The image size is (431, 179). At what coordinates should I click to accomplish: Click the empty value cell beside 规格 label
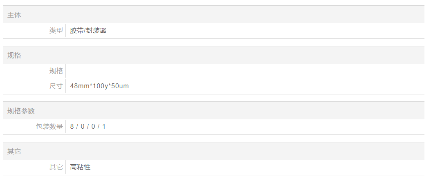click(x=245, y=71)
